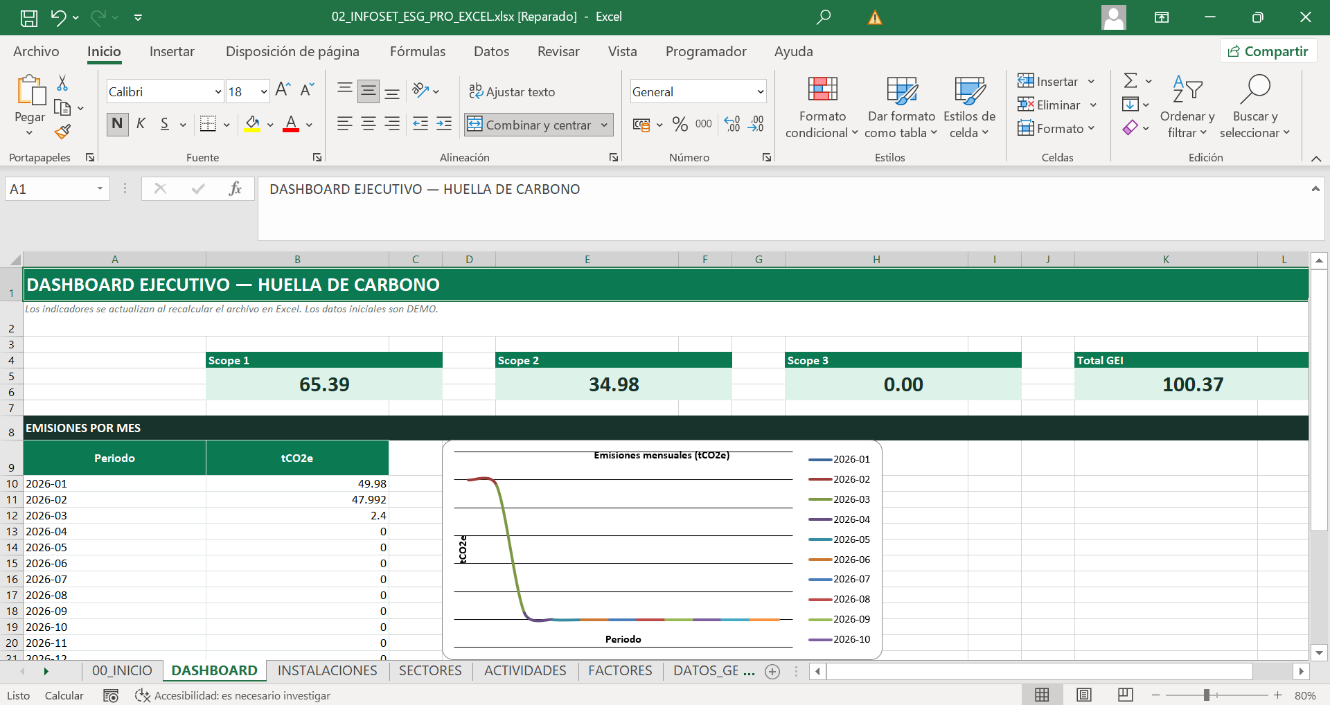
Task: Click Estilos de celda button
Action: (x=969, y=107)
